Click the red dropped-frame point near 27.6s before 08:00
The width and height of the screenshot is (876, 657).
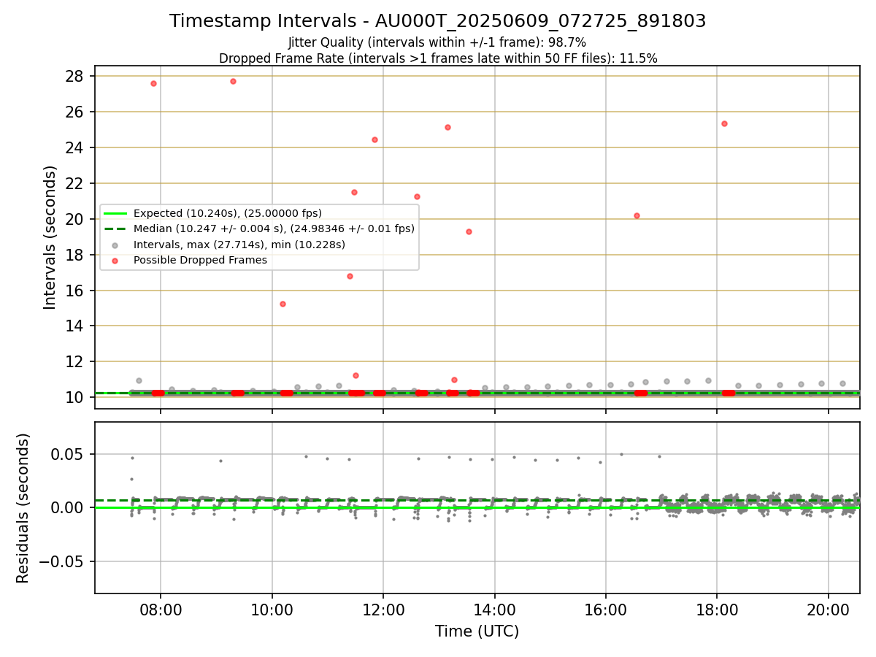click(x=153, y=84)
